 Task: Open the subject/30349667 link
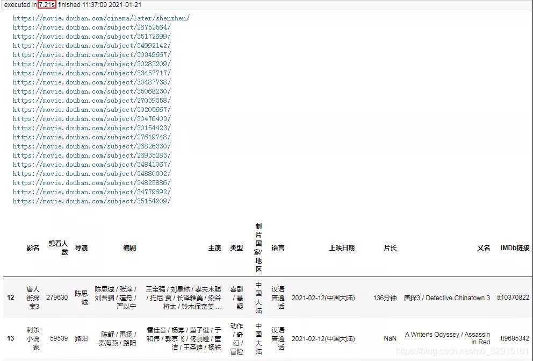(92, 55)
